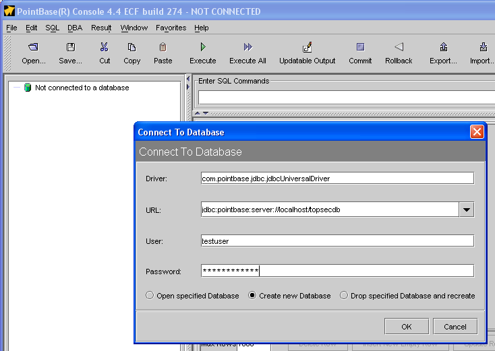Click Cancel in Connect To Database dialog
Viewport: 495px width, 351px height.
[455, 326]
